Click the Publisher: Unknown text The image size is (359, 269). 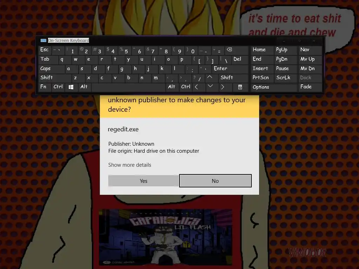click(131, 144)
